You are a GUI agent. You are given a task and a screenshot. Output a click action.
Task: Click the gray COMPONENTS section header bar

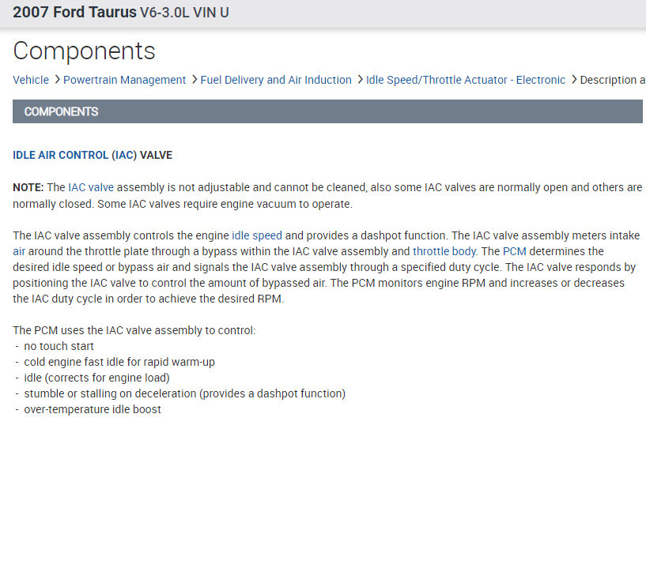click(327, 111)
